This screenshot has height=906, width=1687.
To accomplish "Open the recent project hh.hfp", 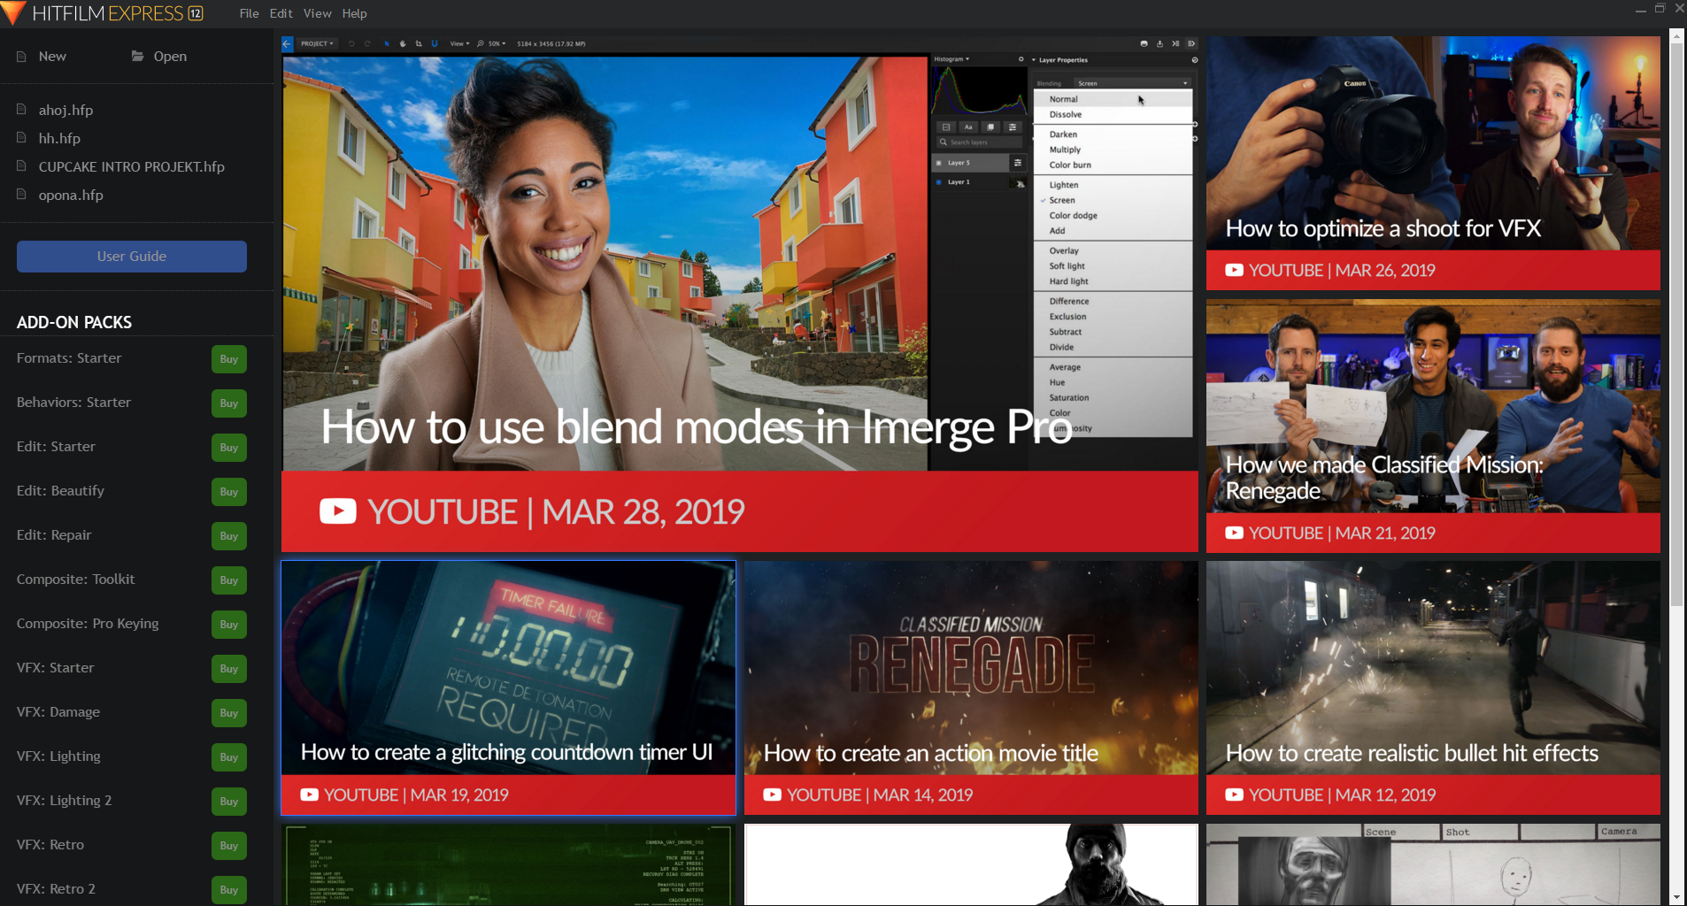I will point(60,138).
